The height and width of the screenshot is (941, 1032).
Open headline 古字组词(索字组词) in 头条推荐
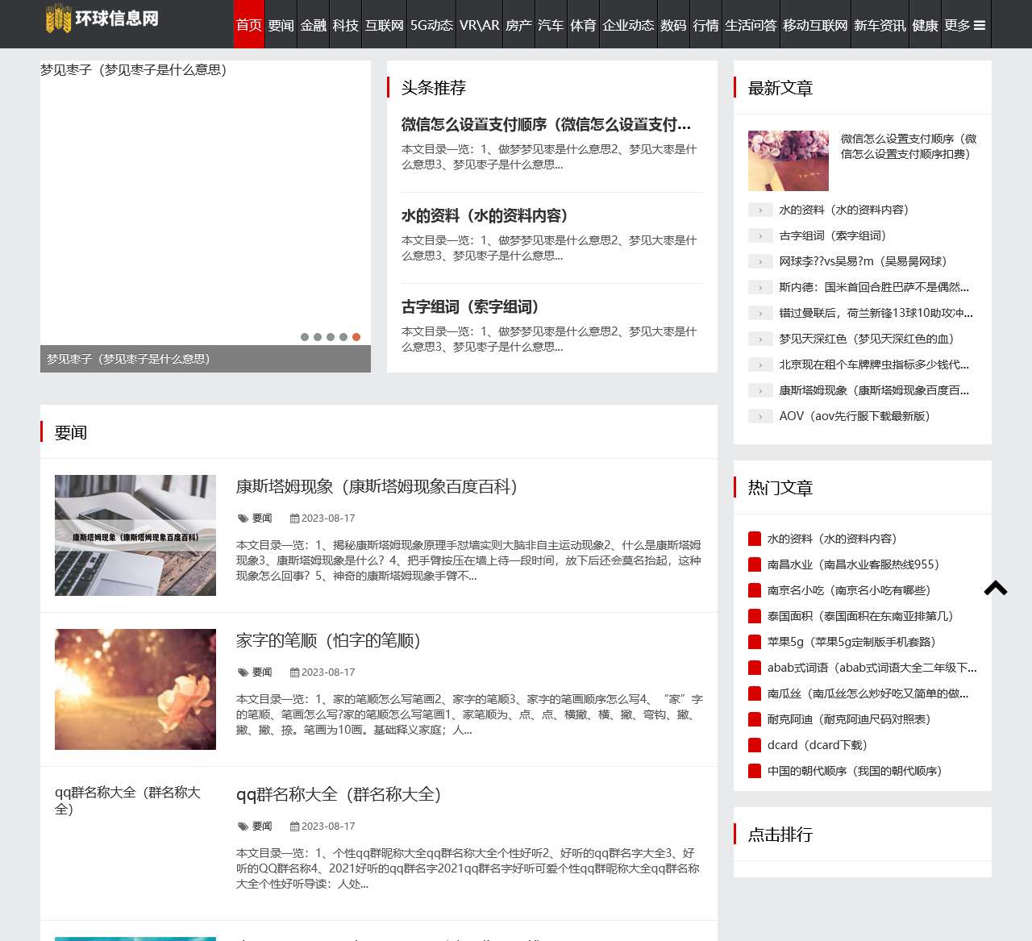[x=470, y=306]
